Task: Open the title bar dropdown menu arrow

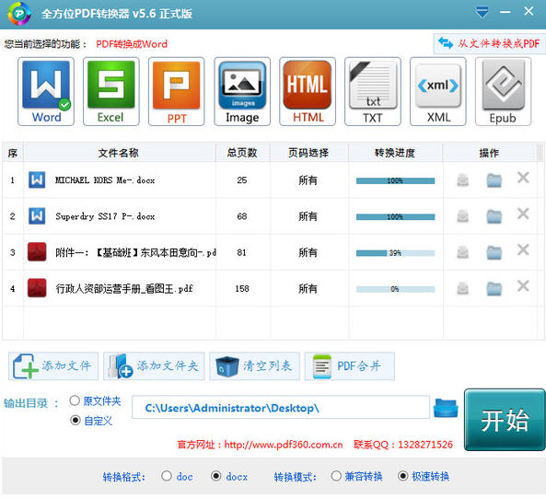Action: point(482,12)
